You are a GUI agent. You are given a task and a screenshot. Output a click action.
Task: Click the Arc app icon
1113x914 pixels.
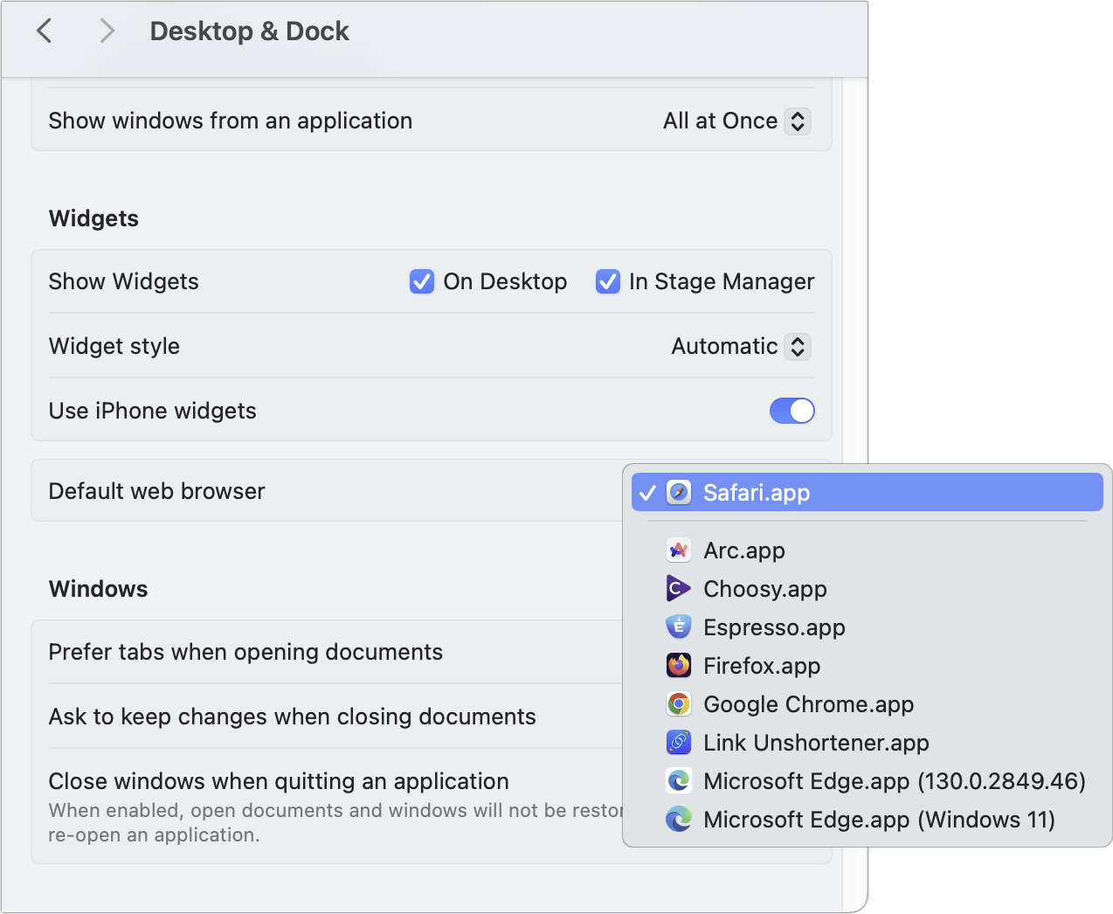(679, 550)
